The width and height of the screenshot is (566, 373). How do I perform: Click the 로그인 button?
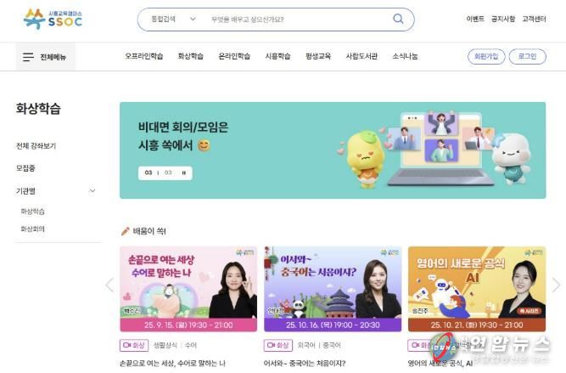(x=527, y=56)
